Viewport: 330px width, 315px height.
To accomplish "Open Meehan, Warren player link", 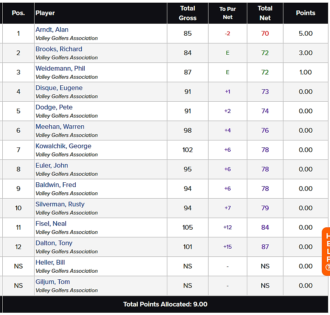I will tap(60, 126).
